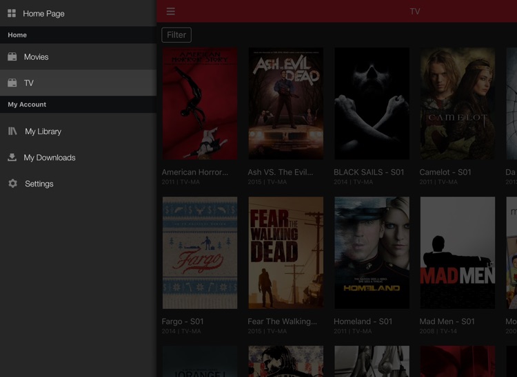Click the 'Camelot - S01' title

[x=445, y=172]
